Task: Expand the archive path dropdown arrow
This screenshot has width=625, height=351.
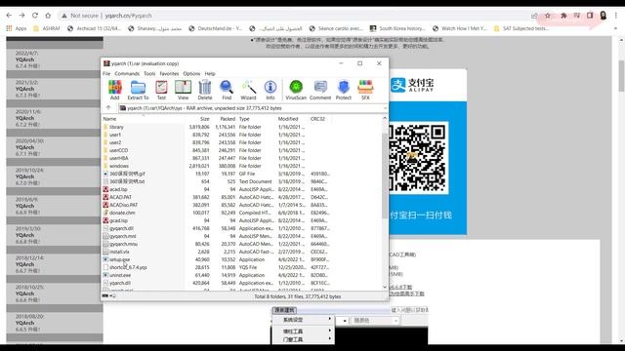Action: point(385,108)
